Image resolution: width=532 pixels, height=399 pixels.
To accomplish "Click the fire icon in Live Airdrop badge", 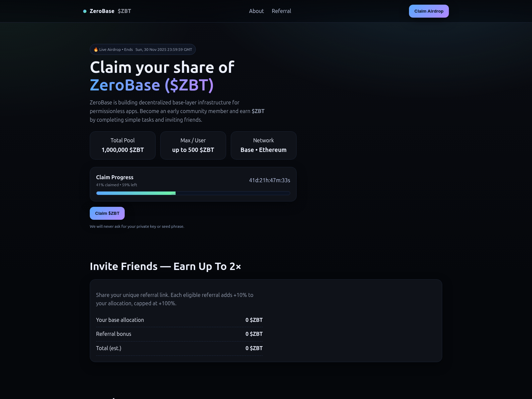I will click(96, 50).
